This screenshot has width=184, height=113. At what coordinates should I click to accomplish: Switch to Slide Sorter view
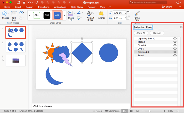click(131, 111)
